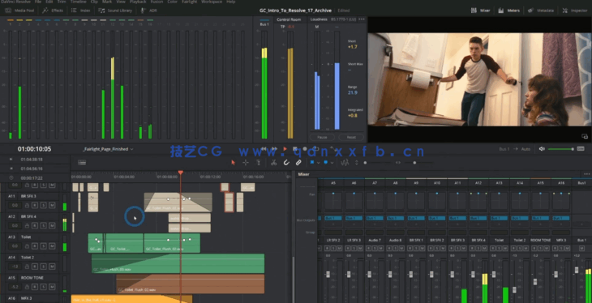
Task: Click the razor scissors tool
Action: click(x=273, y=163)
